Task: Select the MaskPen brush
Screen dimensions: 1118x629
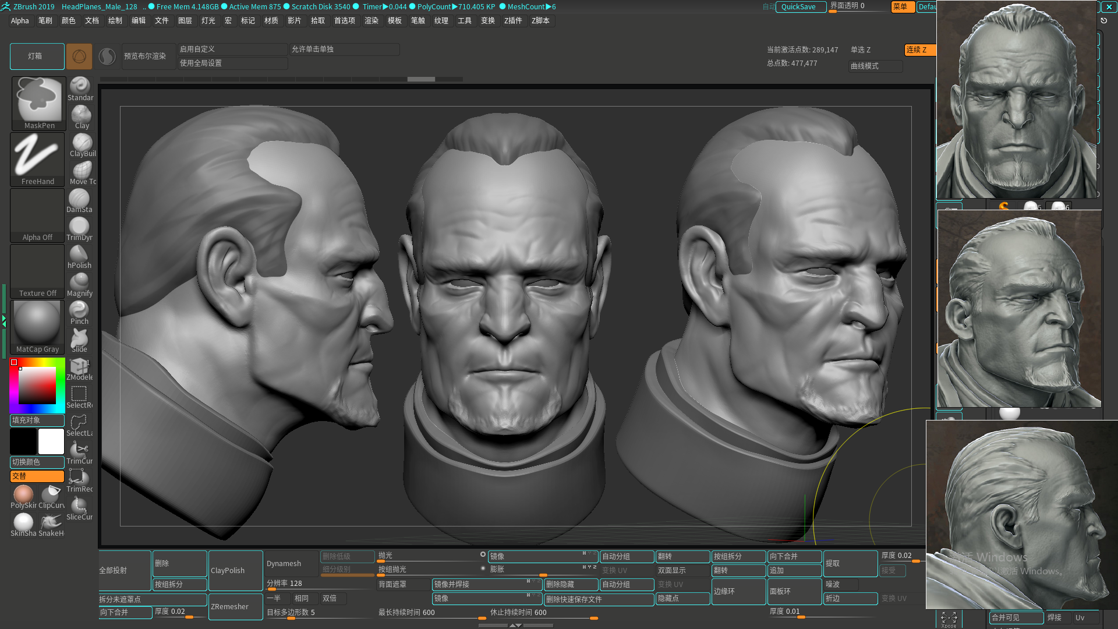Action: click(38, 104)
